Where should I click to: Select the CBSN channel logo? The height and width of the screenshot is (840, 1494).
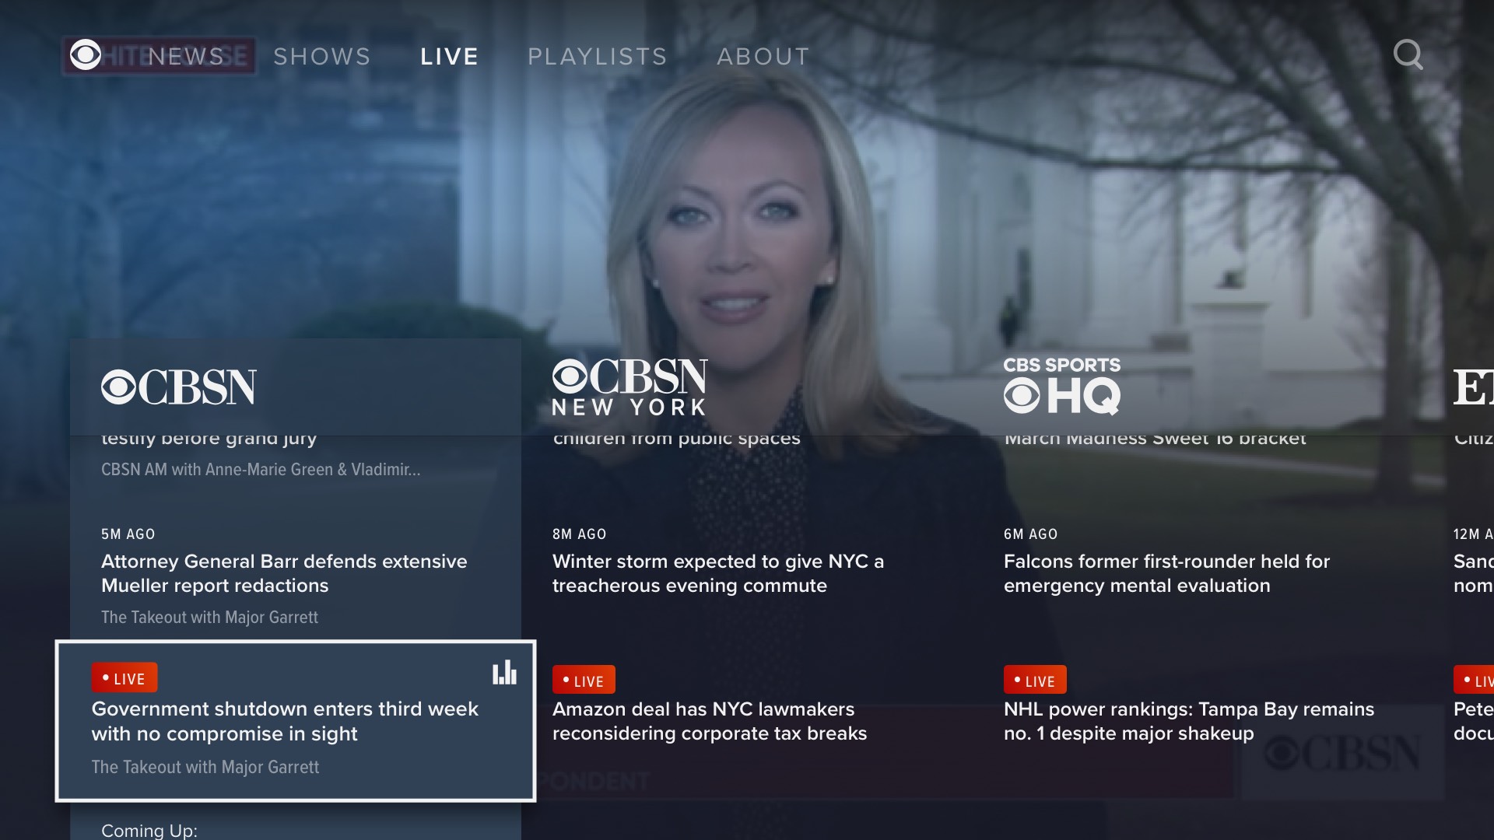pos(178,388)
